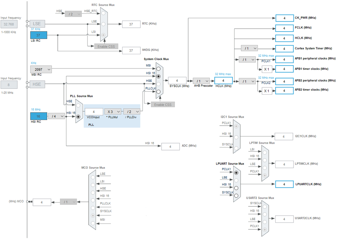Open Cortex System Timer /1 divider dropdown
339x240 pixels.
249,48
